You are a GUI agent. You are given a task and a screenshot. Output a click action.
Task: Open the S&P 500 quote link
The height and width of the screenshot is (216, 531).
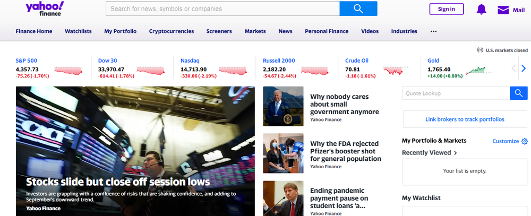(27, 61)
